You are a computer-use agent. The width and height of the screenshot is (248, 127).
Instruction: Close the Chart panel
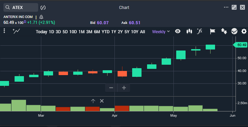coord(242,7)
